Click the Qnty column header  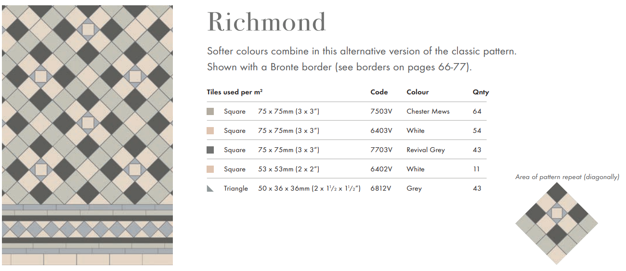[x=481, y=92]
